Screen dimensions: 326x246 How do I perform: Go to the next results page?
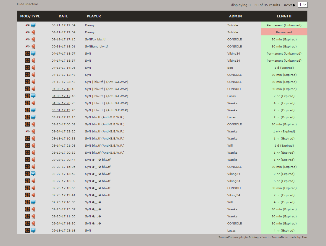click(290, 5)
